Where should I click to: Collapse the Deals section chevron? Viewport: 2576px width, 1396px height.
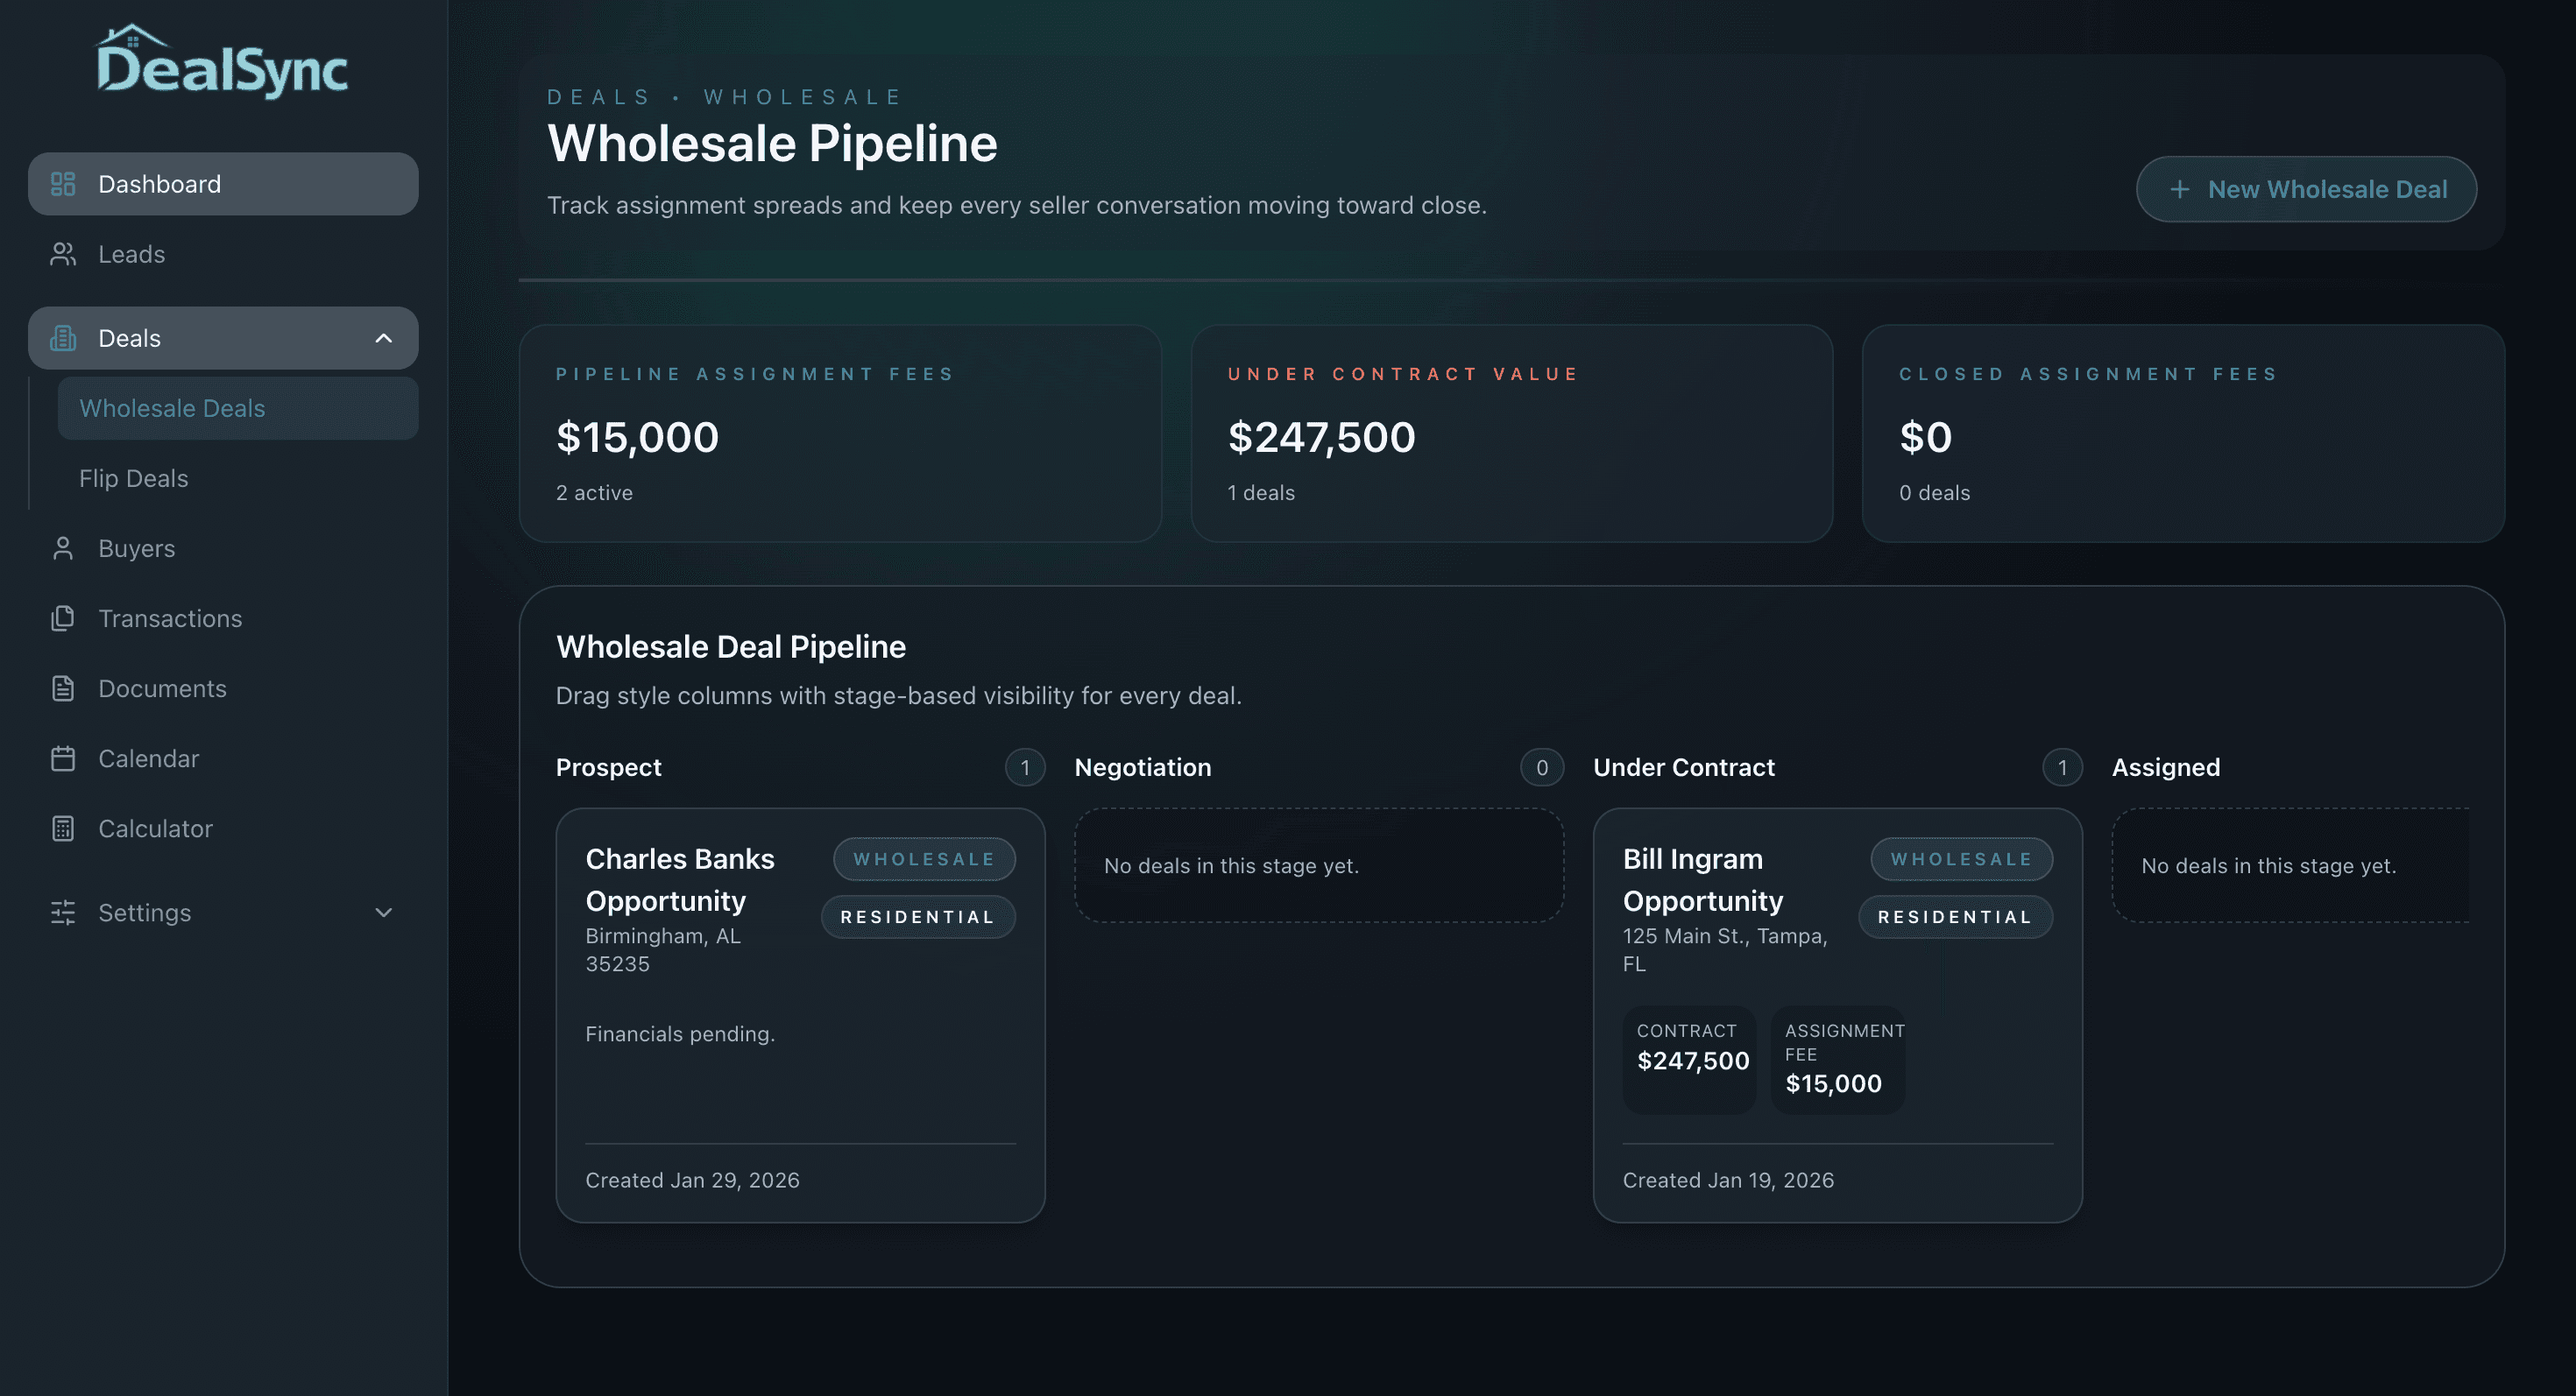point(383,338)
